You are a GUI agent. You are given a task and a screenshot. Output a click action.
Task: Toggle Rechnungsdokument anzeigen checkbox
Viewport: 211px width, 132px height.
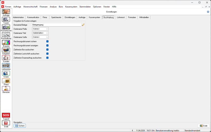pyautogui.click(x=47, y=45)
